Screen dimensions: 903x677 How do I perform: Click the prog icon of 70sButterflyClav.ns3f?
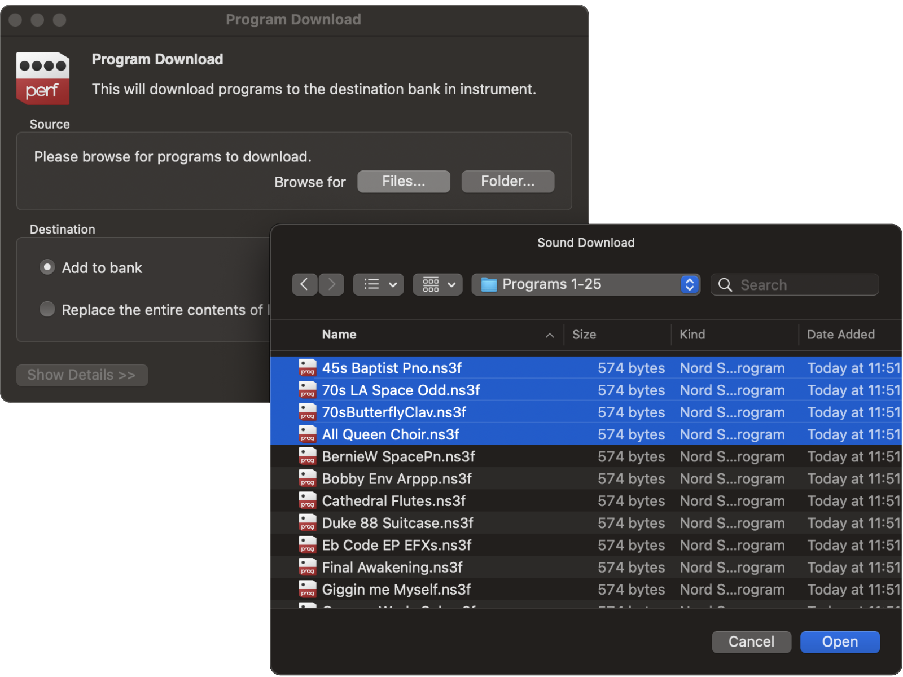tap(308, 412)
